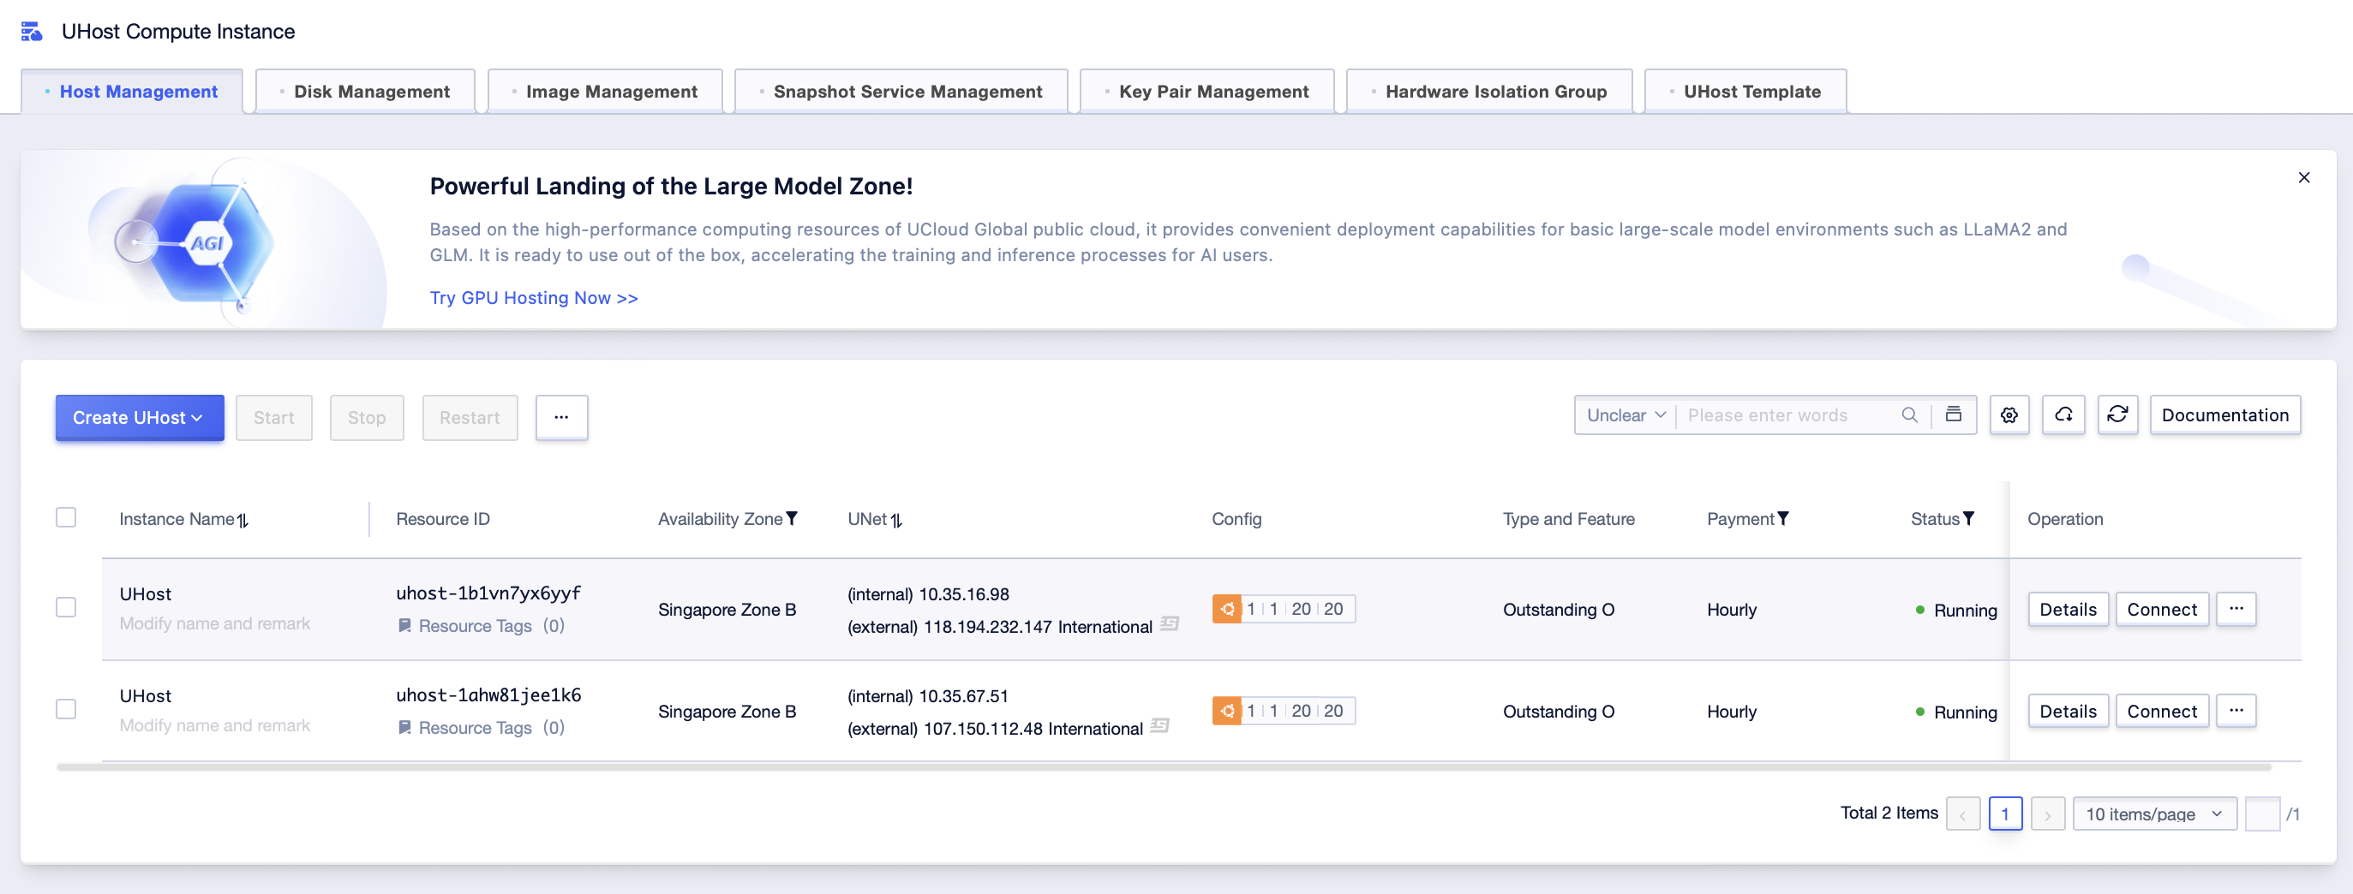Filter the Status column
2353x894 pixels.
[x=1968, y=519]
